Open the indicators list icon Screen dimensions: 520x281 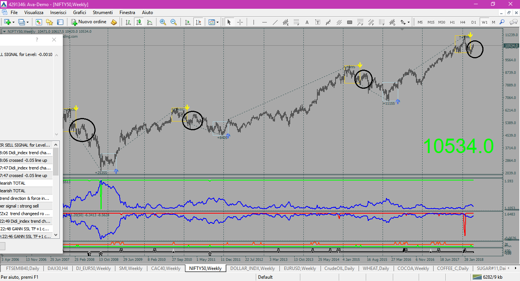pyautogui.click(x=212, y=22)
